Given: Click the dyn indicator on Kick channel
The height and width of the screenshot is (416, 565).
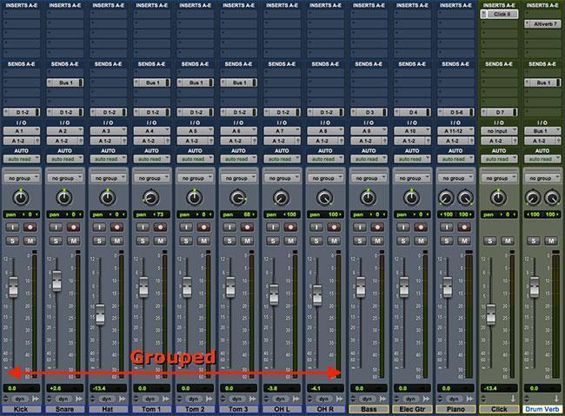Looking at the screenshot, I should [x=21, y=398].
